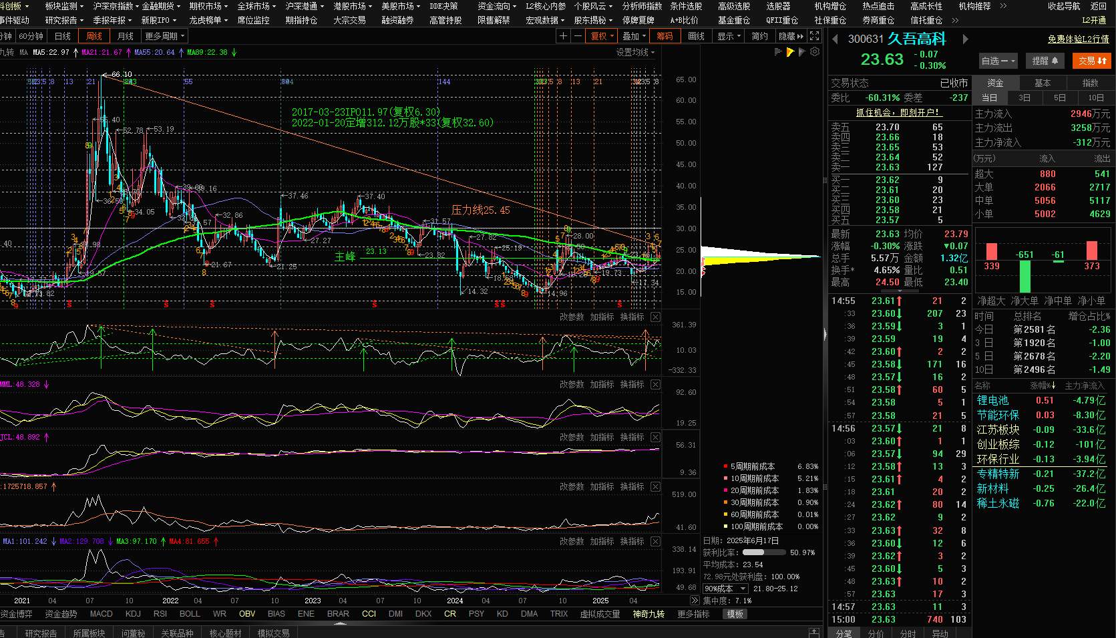The width and height of the screenshot is (1116, 638).
Task: Enter fullscreen chart mode icon
Action: (x=815, y=36)
